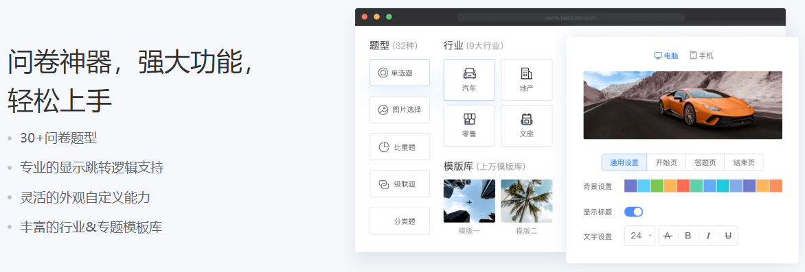Click the 丰富的行业&专题模板库 bullet text
This screenshot has width=805, height=272.
point(91,226)
